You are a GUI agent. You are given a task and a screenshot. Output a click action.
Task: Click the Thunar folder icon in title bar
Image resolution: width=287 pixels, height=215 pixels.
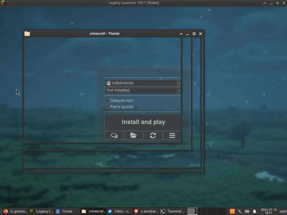tap(27, 34)
